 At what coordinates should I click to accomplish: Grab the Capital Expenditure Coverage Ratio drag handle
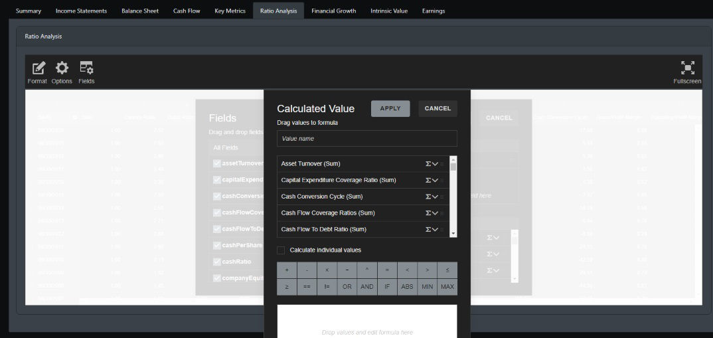point(442,180)
